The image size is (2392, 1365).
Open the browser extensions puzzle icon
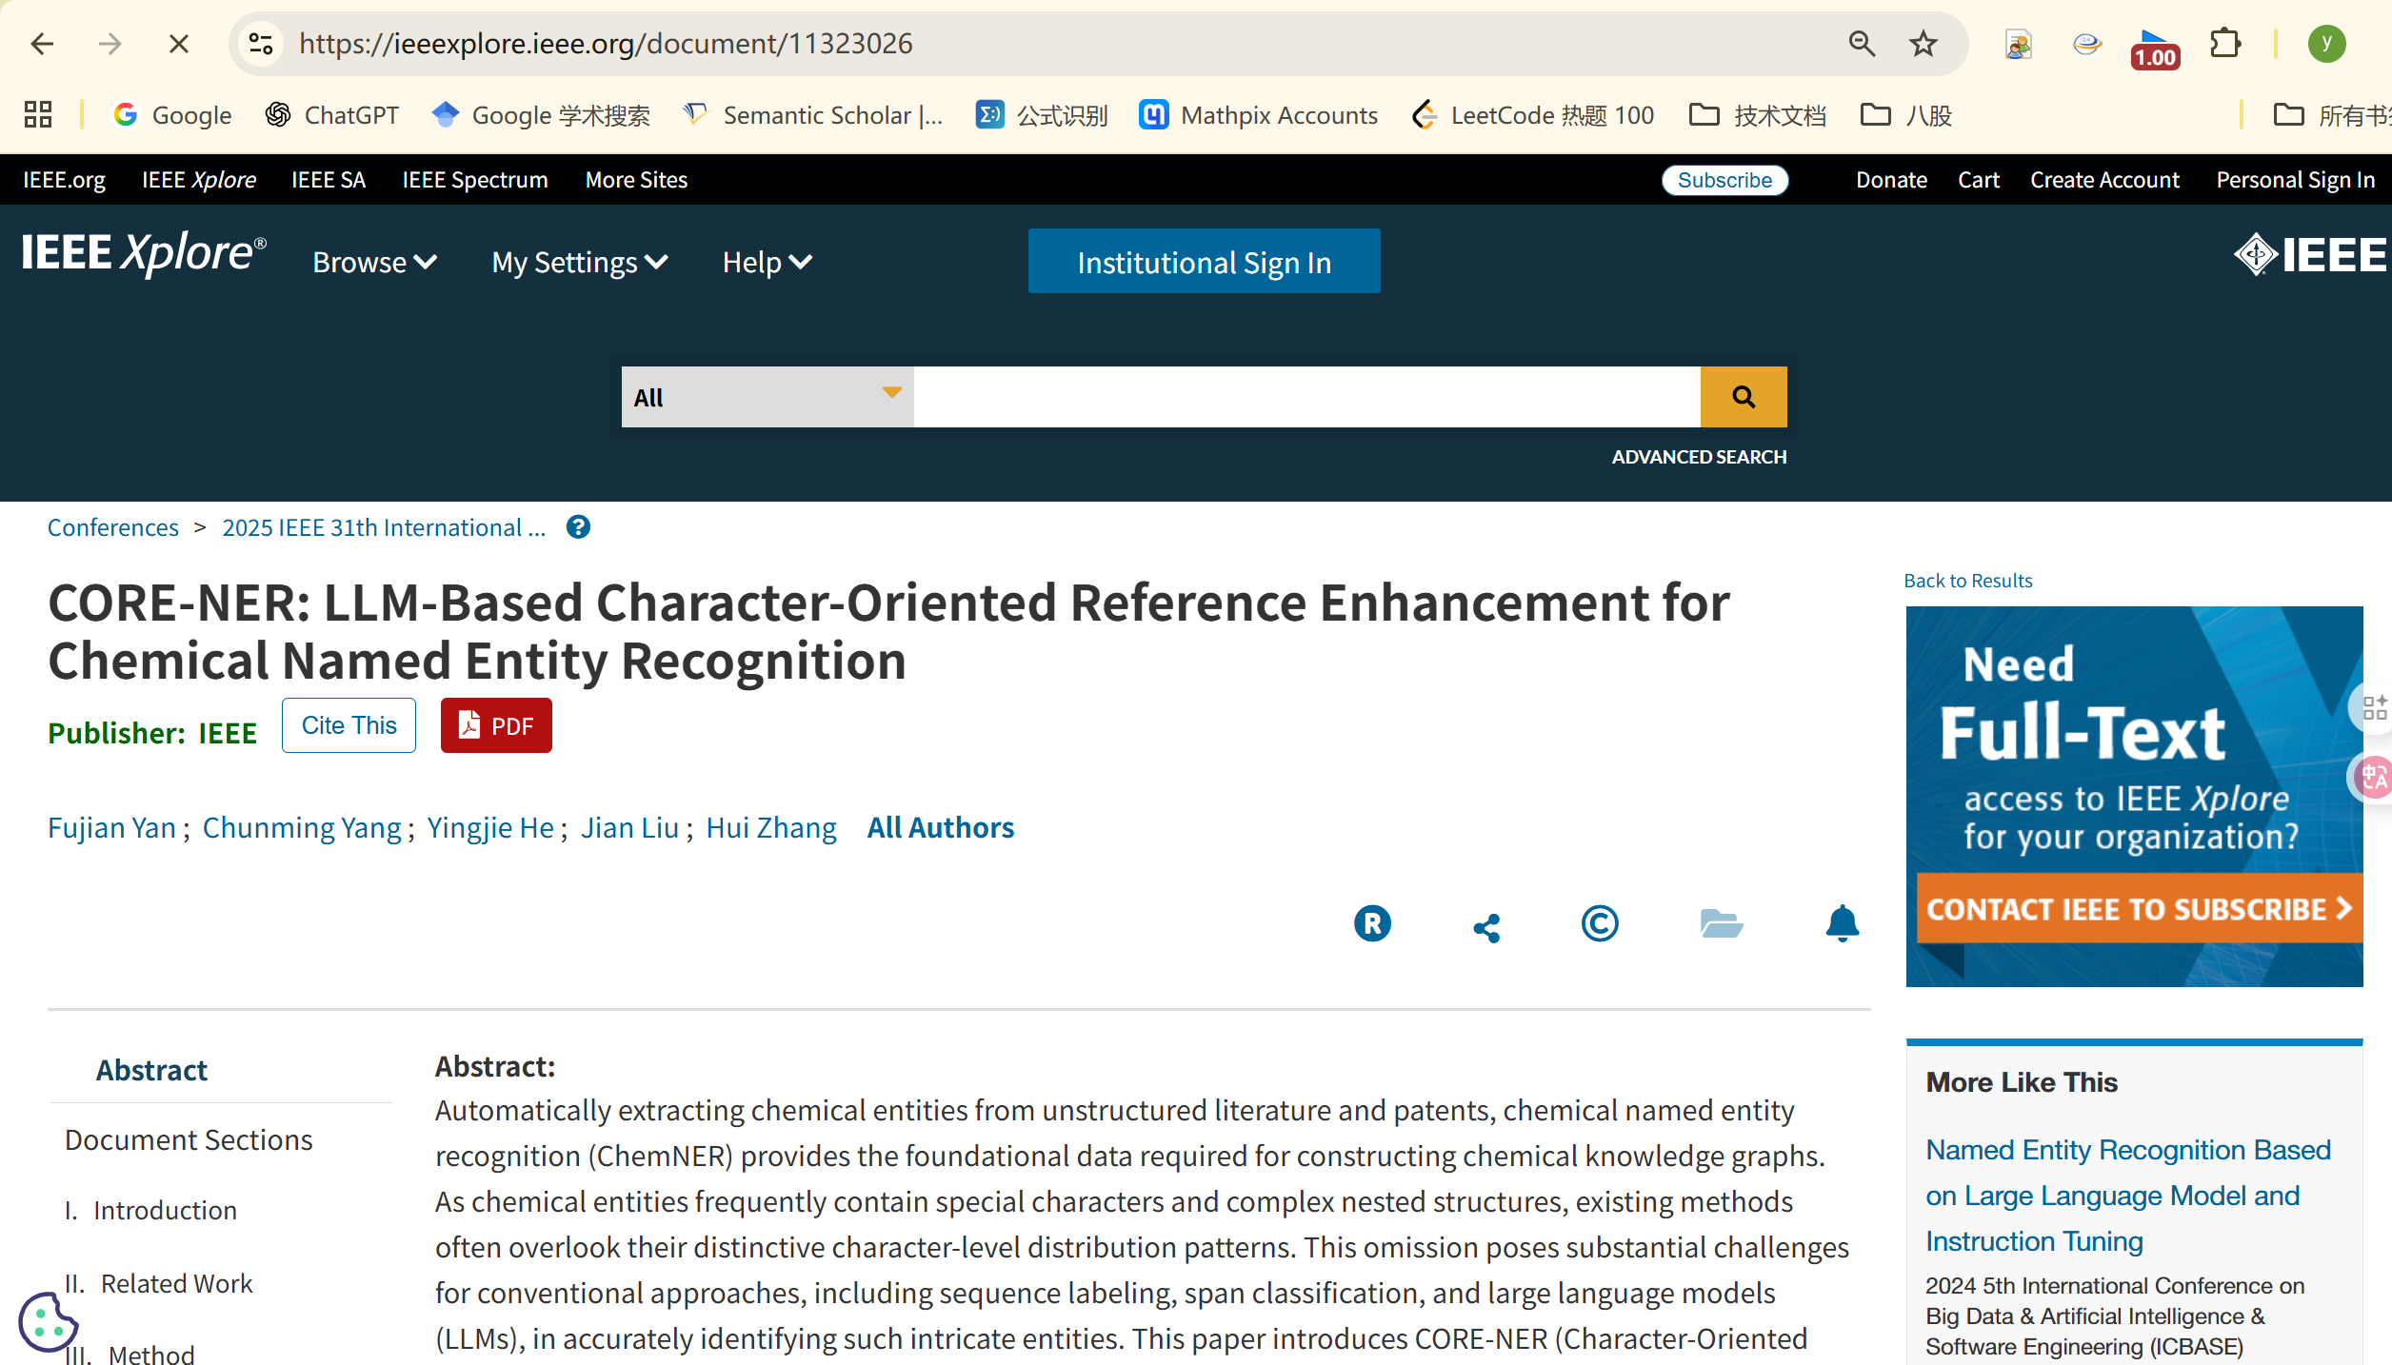pos(2225,44)
